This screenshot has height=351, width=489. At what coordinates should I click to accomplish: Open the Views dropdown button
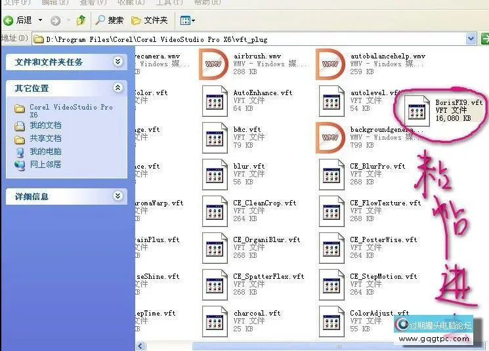[188, 20]
